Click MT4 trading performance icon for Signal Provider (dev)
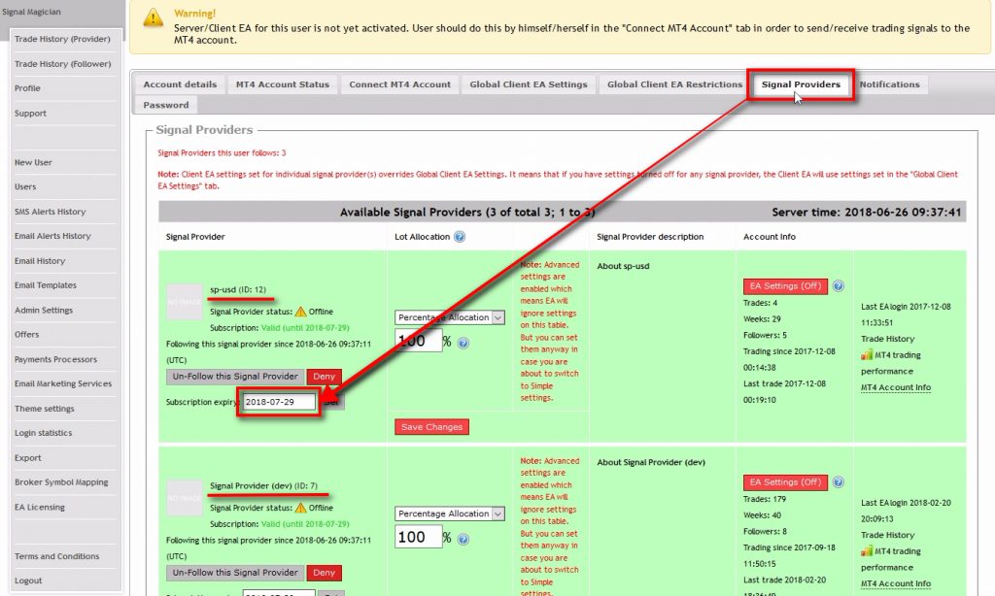The width and height of the screenshot is (995, 596). pyautogui.click(x=867, y=551)
